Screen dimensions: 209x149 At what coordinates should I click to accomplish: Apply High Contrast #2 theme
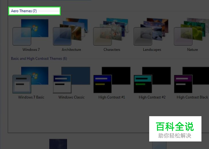tap(152, 80)
